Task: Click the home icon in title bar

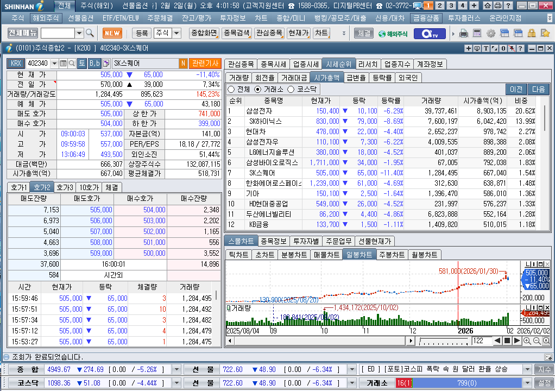Action: point(488,5)
